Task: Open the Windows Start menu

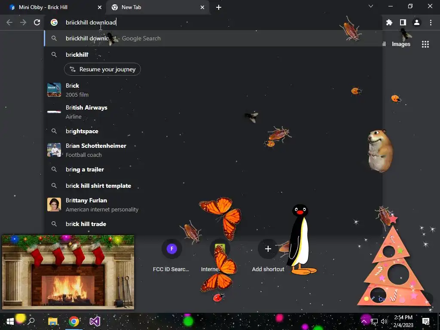Action: point(10,321)
